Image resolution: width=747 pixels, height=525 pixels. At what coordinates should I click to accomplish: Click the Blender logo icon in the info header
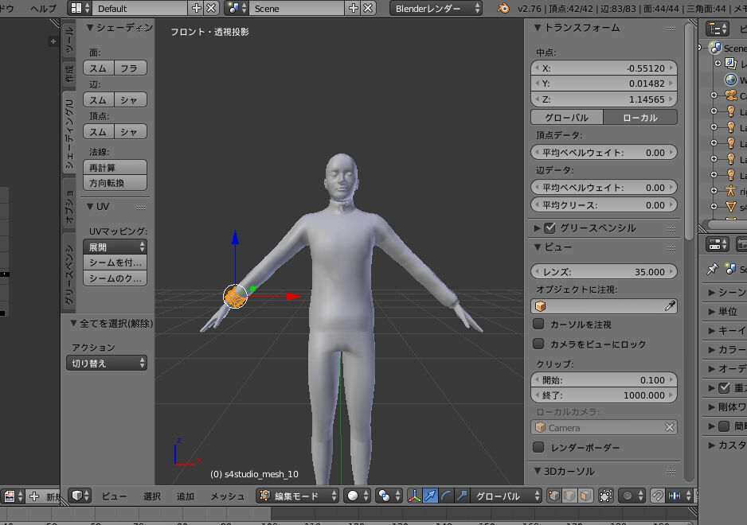click(503, 8)
